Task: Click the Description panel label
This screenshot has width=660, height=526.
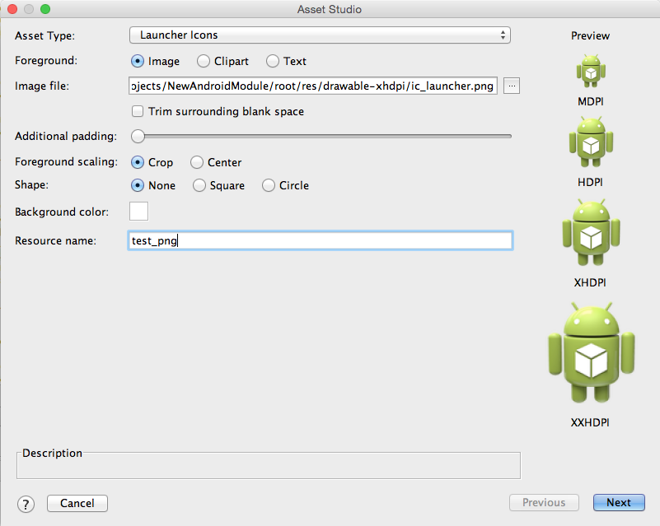Action: pyautogui.click(x=52, y=454)
